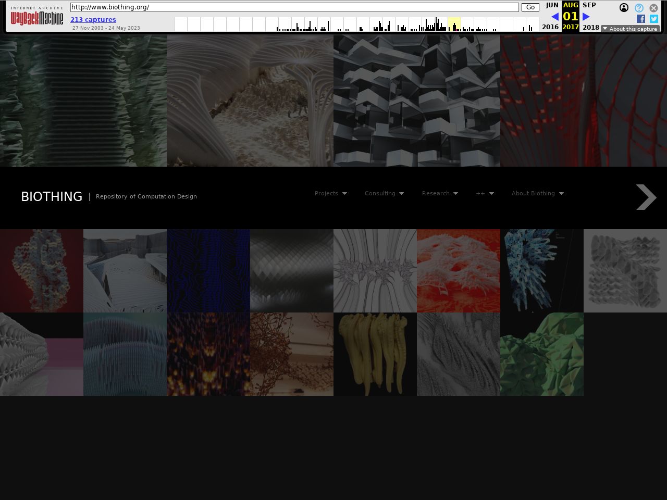Image resolution: width=667 pixels, height=500 pixels.
Task: Share capture on Twitter
Action: 653,19
